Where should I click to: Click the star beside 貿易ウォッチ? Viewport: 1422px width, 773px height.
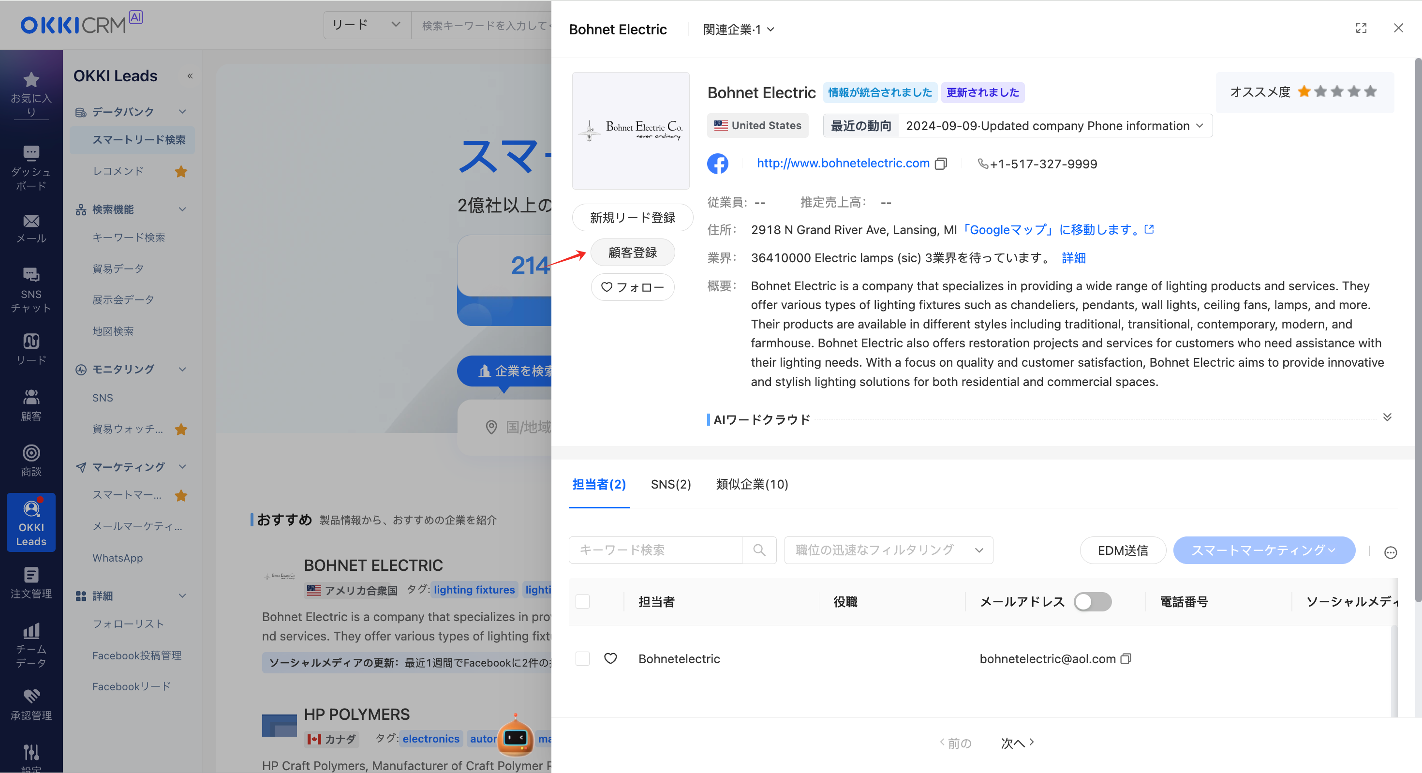tap(181, 429)
